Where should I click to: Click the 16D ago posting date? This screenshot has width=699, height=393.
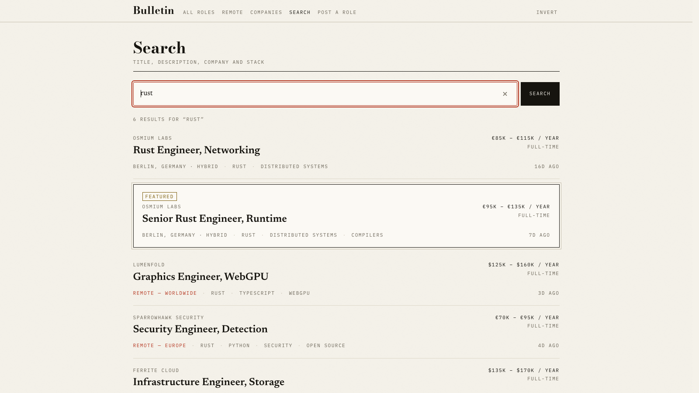[x=547, y=167]
